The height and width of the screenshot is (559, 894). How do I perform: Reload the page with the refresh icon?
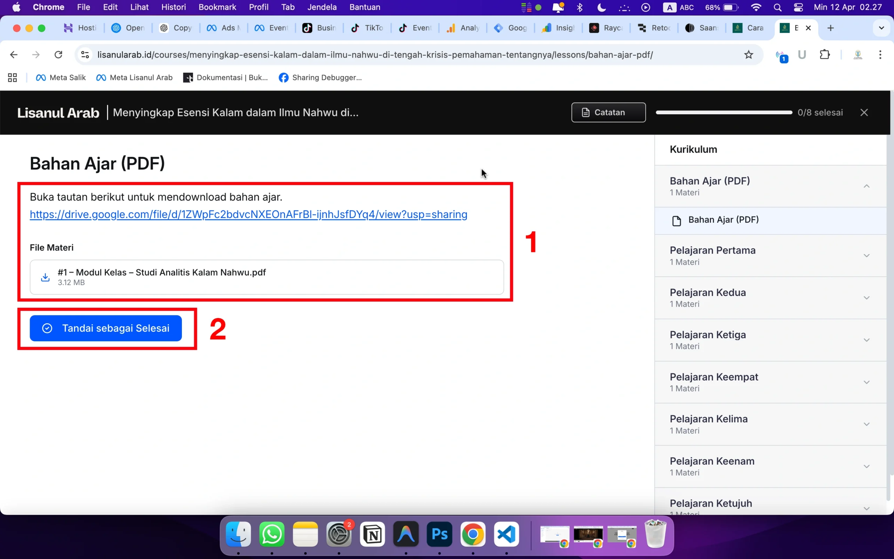pos(58,55)
